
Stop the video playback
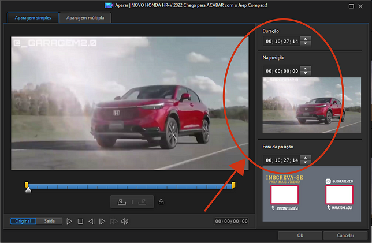pos(80,222)
